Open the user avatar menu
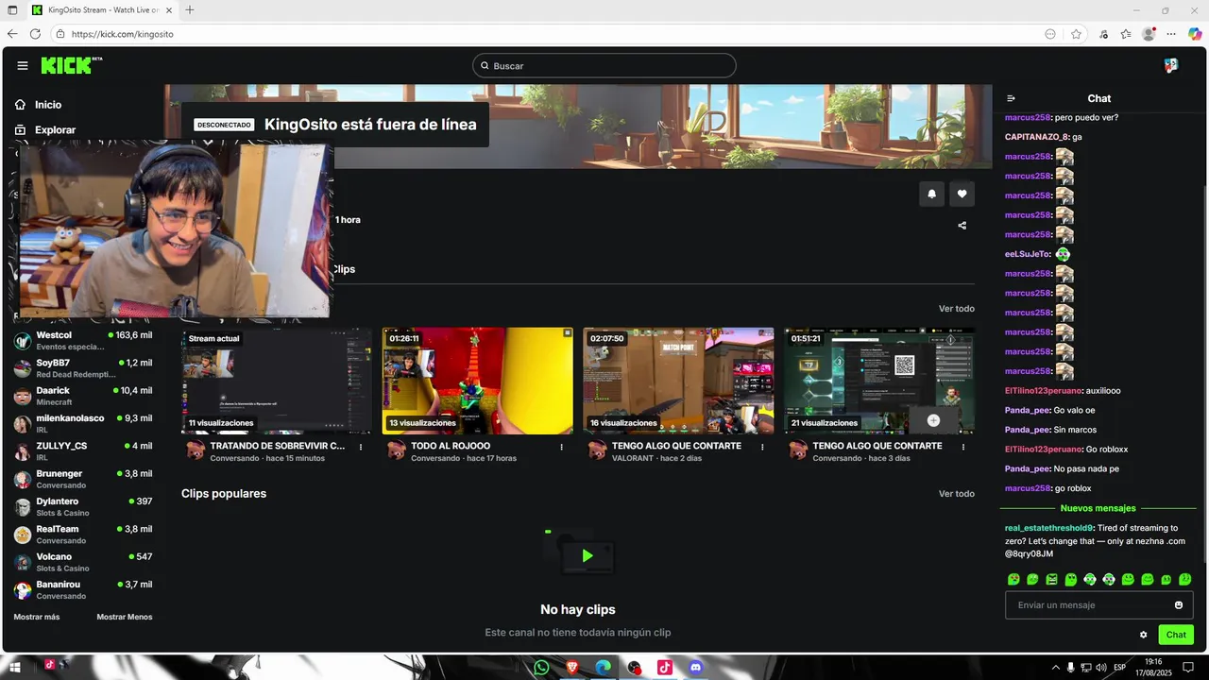Image resolution: width=1209 pixels, height=680 pixels. 1171,65
